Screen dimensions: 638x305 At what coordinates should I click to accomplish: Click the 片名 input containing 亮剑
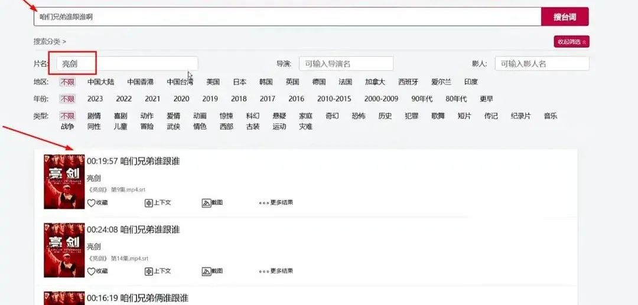tap(127, 64)
